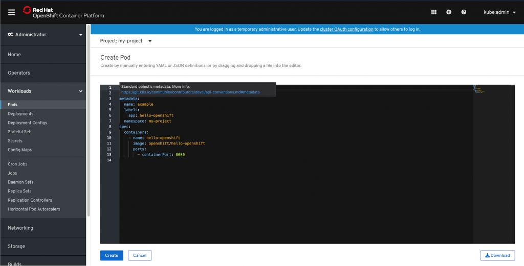Open the application launcher grid icon
The width and height of the screenshot is (524, 266).
point(434,12)
